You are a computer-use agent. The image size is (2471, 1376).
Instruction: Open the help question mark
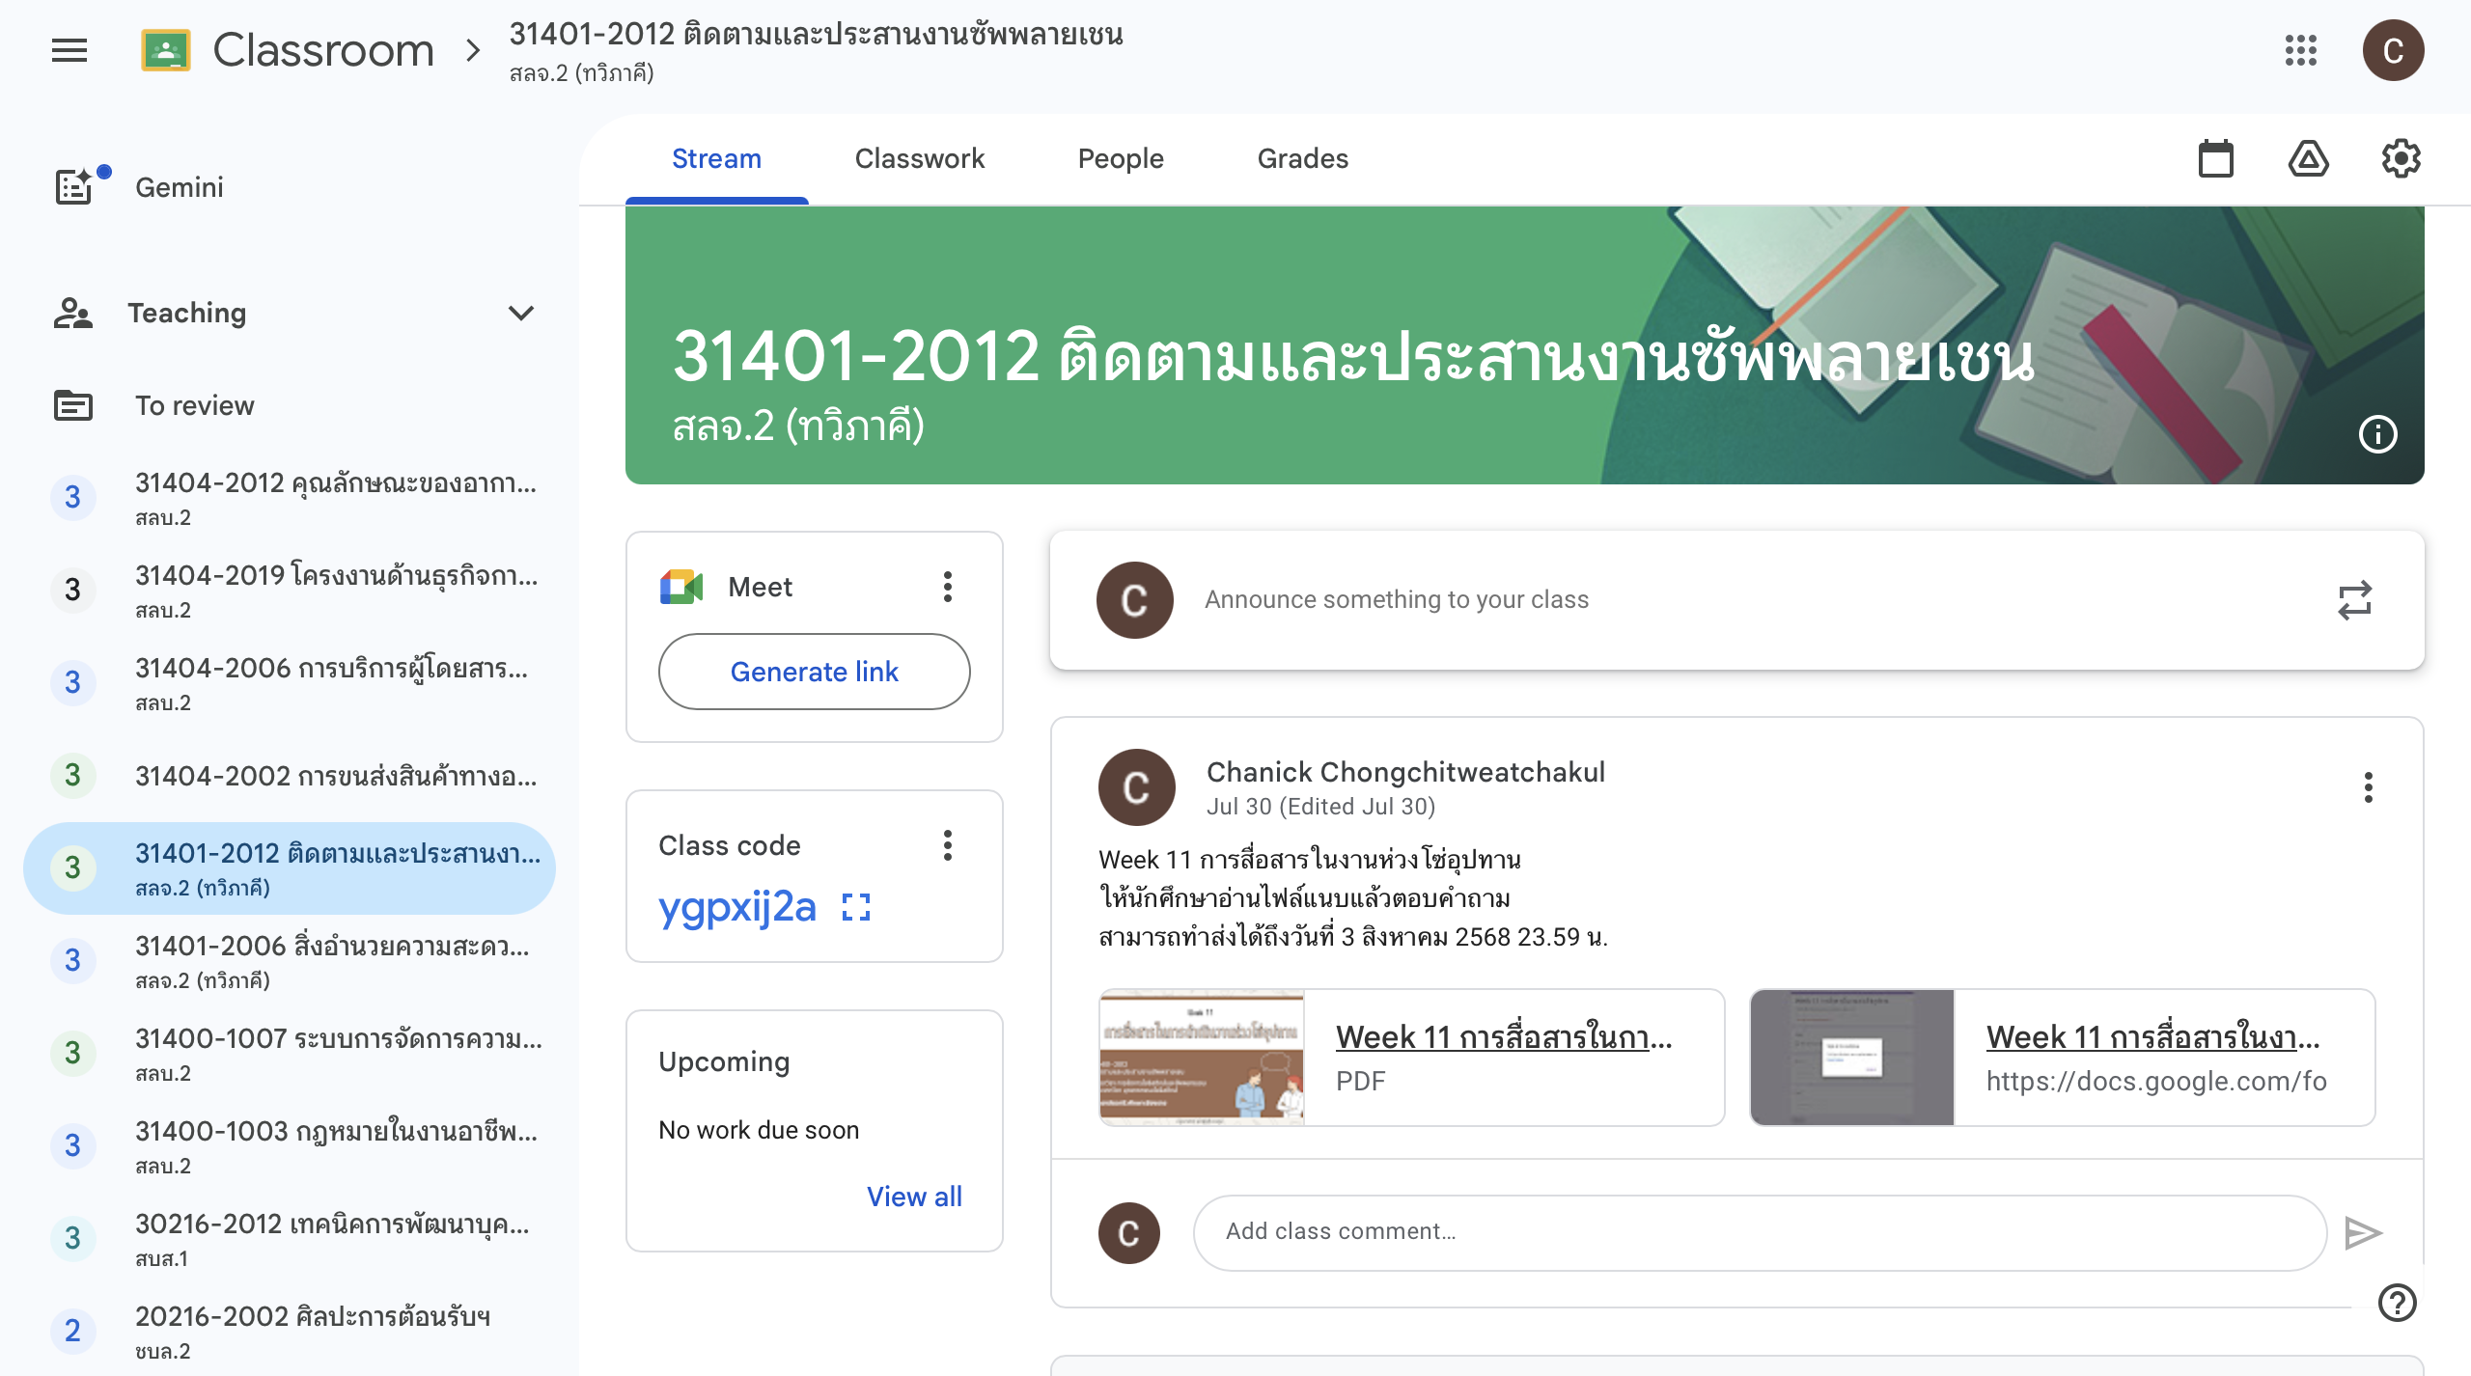pos(2397,1303)
